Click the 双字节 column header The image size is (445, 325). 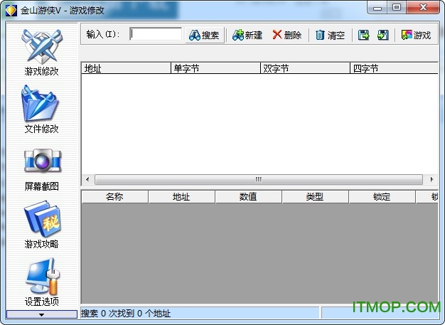coord(304,68)
